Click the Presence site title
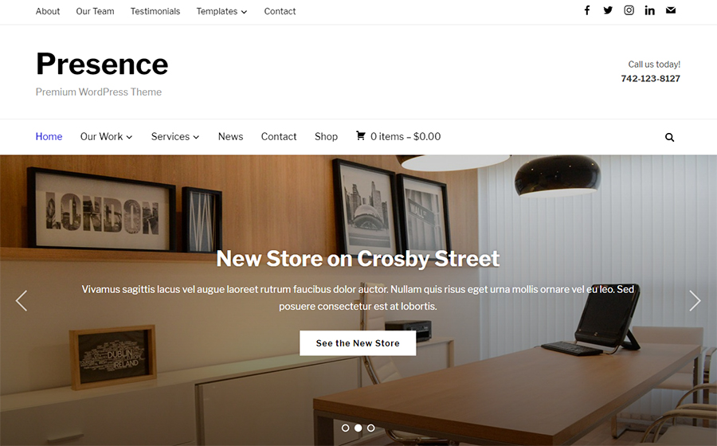Screen dimensions: 717x446 click(x=102, y=64)
